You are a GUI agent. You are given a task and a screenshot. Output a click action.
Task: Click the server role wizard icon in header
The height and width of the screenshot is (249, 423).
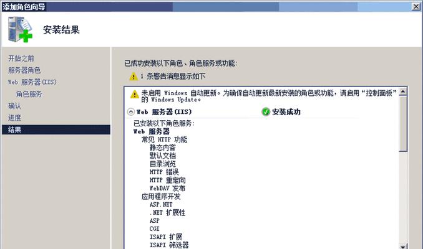20,29
